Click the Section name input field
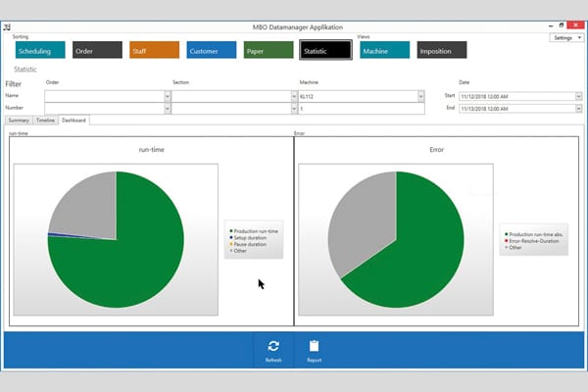 [x=232, y=96]
